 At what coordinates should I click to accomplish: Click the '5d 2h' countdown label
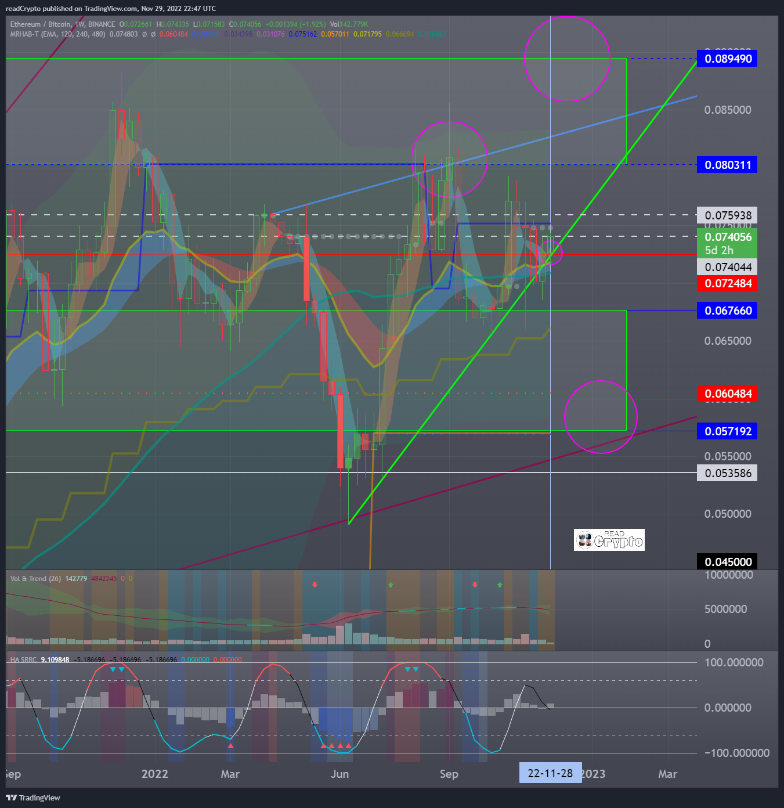tap(719, 251)
